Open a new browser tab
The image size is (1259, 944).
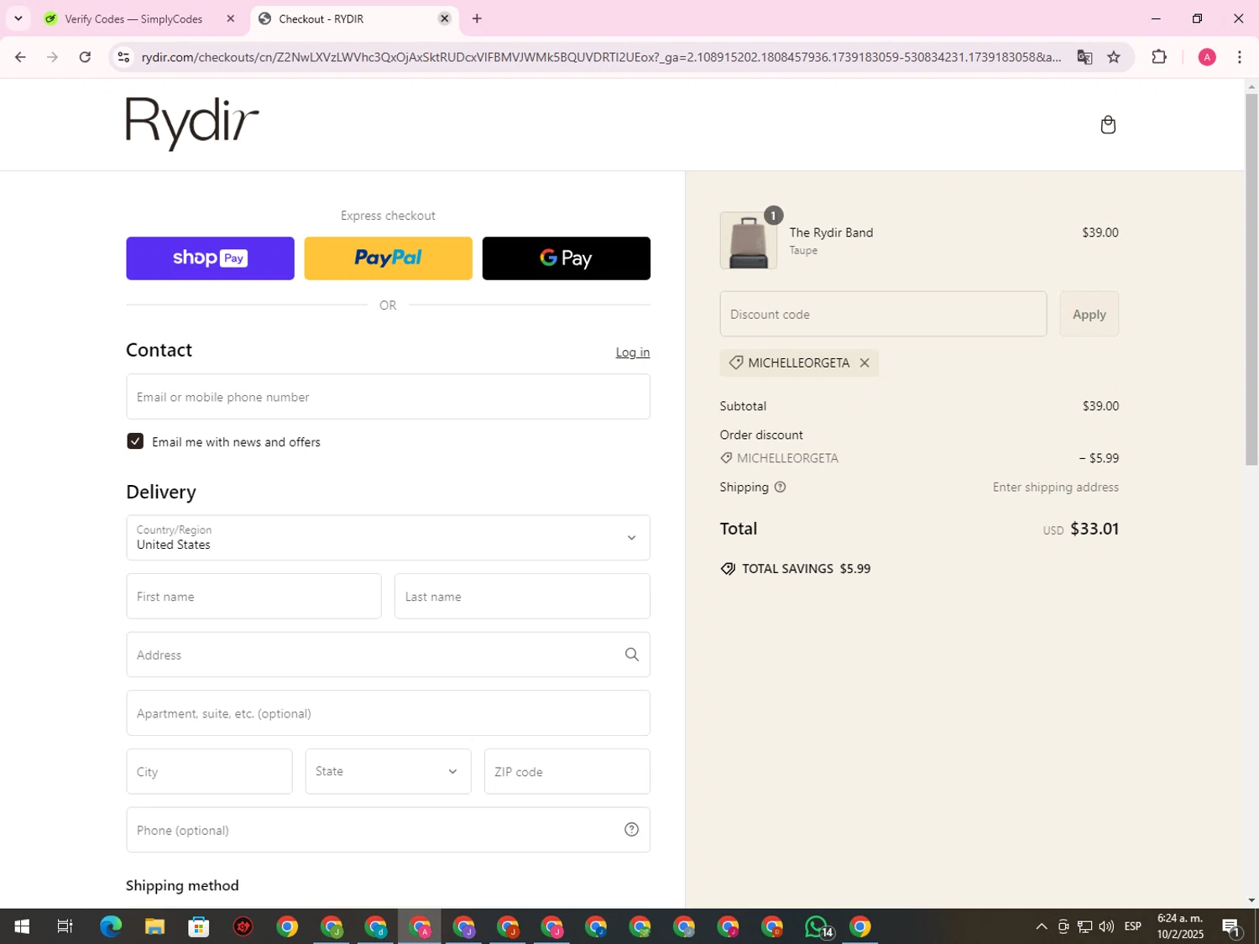pyautogui.click(x=477, y=18)
